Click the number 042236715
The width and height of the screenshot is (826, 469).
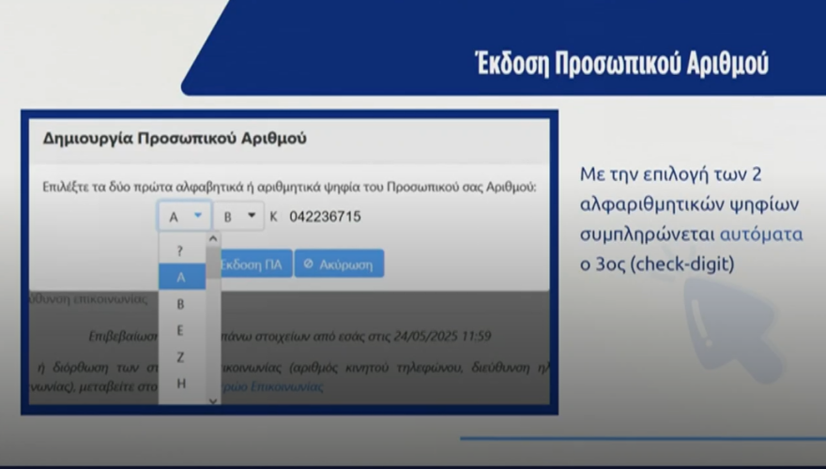pos(325,217)
